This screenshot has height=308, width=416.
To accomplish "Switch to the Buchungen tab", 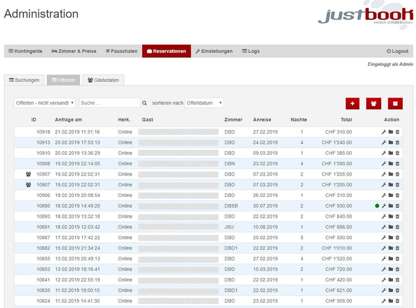I will click(24, 80).
